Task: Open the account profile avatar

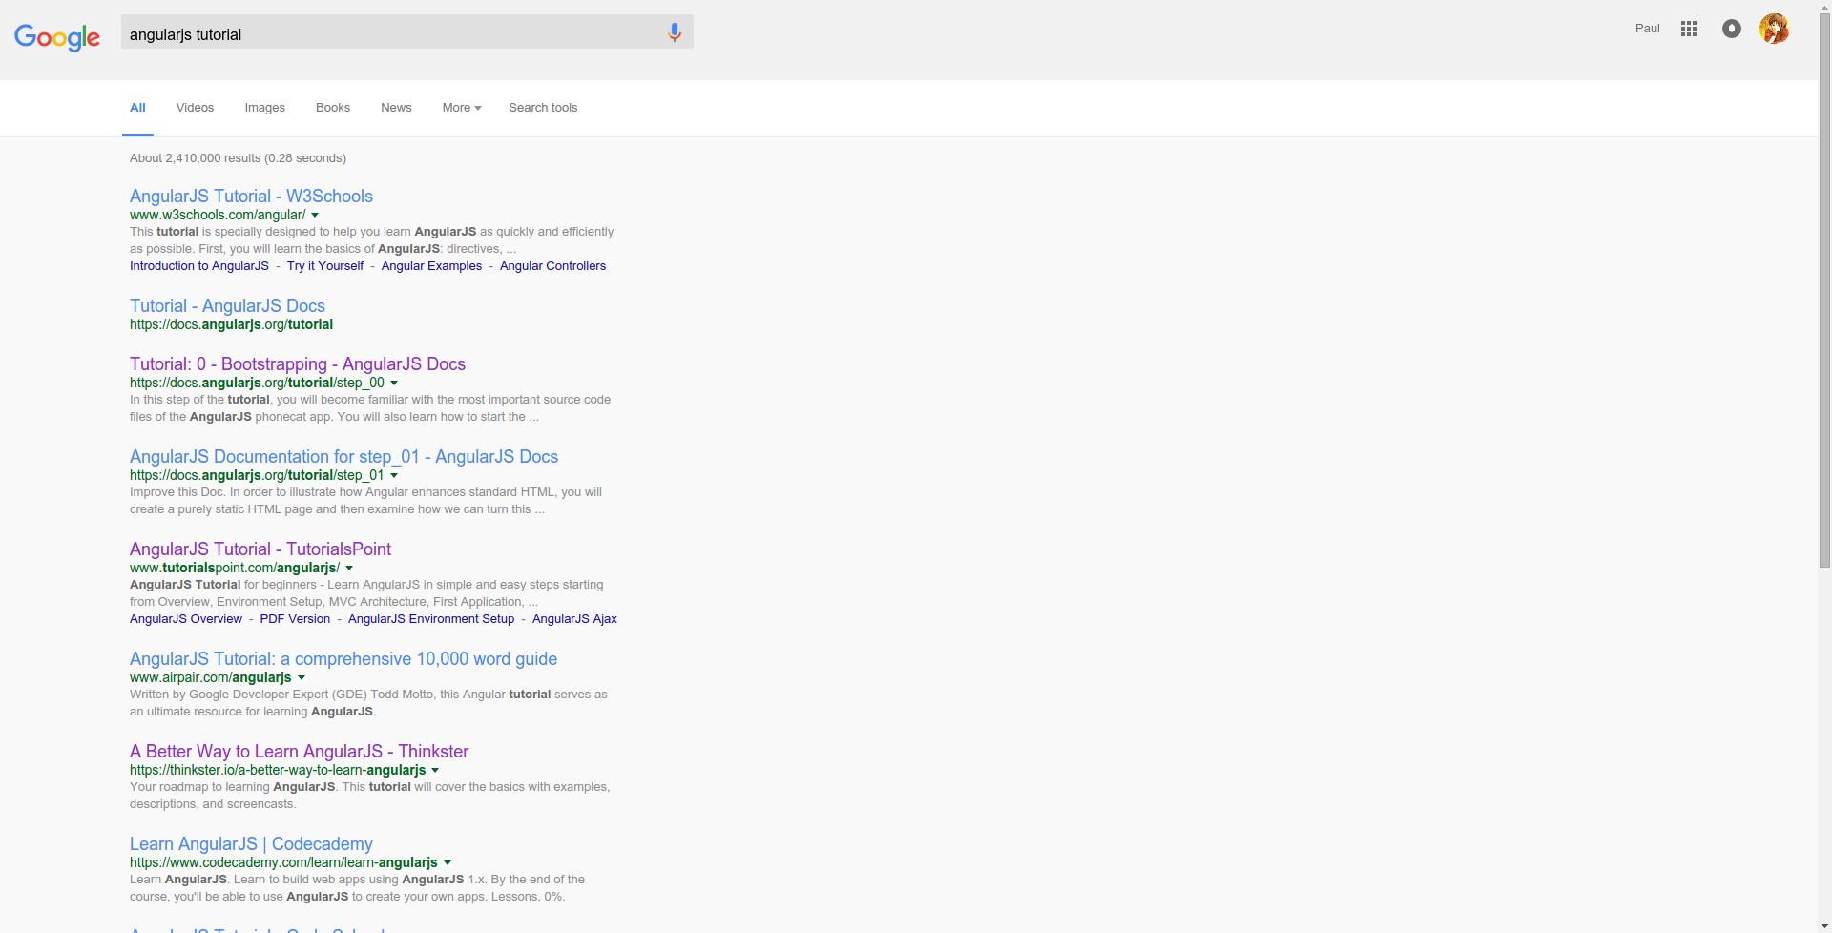Action: click(x=1774, y=29)
